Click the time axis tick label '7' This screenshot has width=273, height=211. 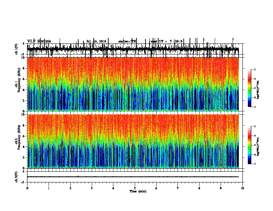pyautogui.click(x=178, y=188)
